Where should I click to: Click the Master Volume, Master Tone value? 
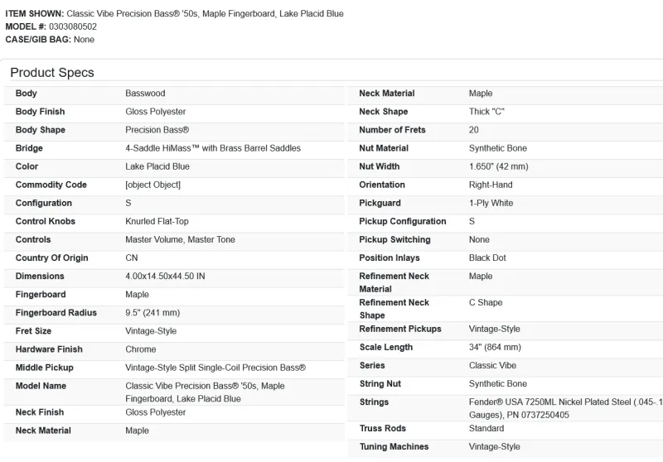tap(180, 239)
